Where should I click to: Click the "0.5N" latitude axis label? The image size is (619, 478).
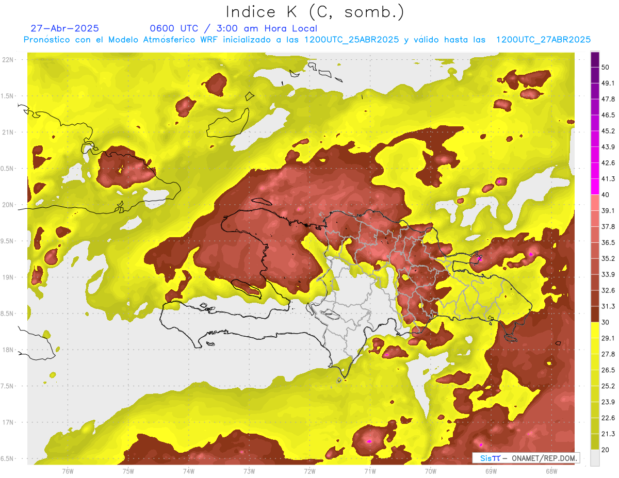pos(8,169)
